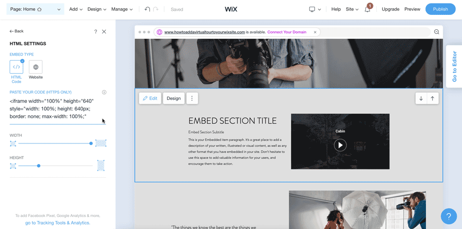Open the three-dot more options button

click(192, 98)
